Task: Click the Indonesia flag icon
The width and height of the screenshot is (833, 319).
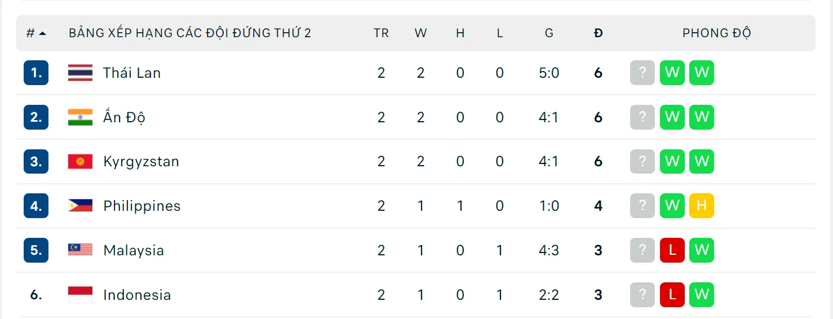Action: click(80, 295)
